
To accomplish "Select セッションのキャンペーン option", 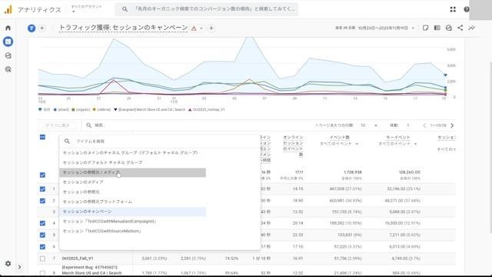I will pos(133,212).
